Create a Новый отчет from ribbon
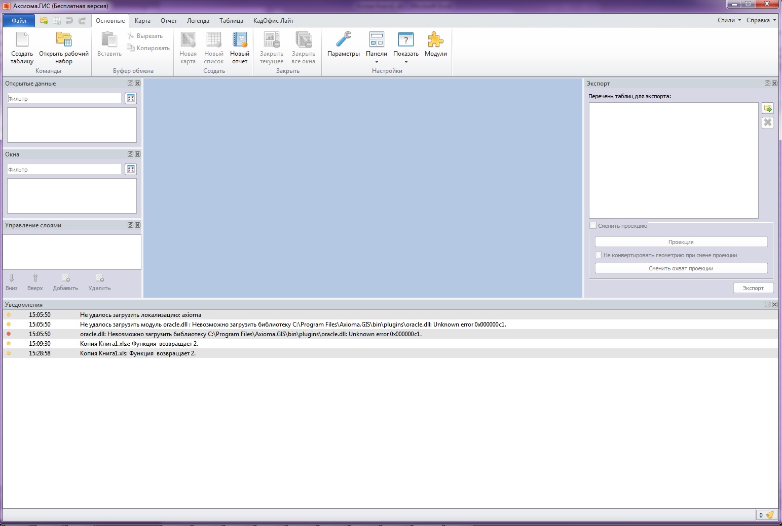Viewport: 782px width, 526px height. click(x=239, y=40)
